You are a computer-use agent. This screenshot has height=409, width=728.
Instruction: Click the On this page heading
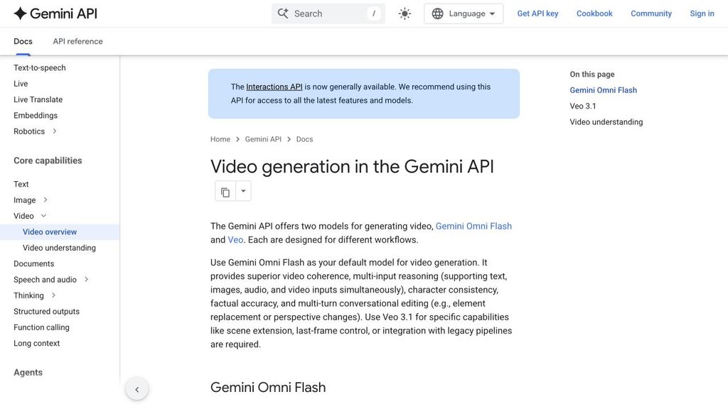pos(592,74)
